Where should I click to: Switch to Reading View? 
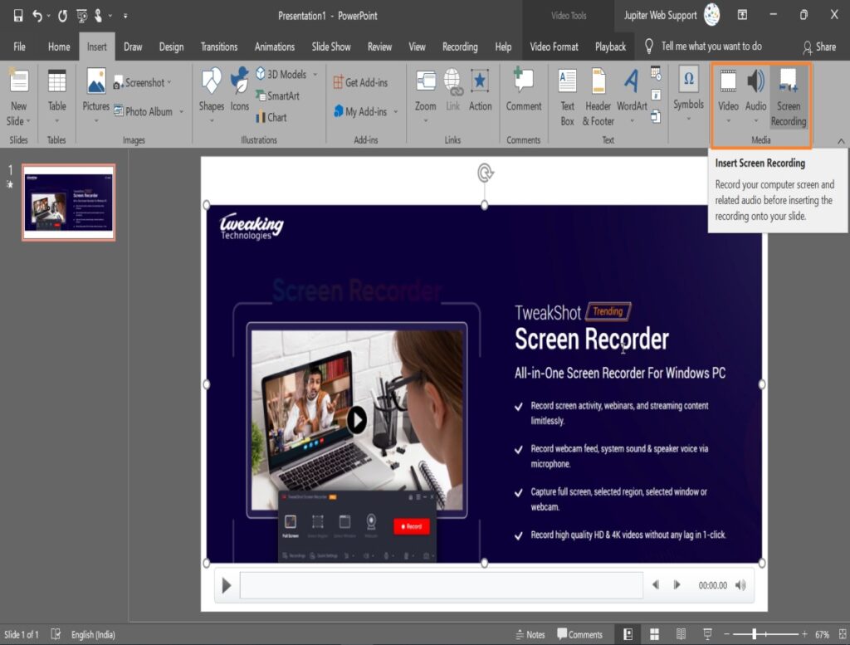click(681, 634)
